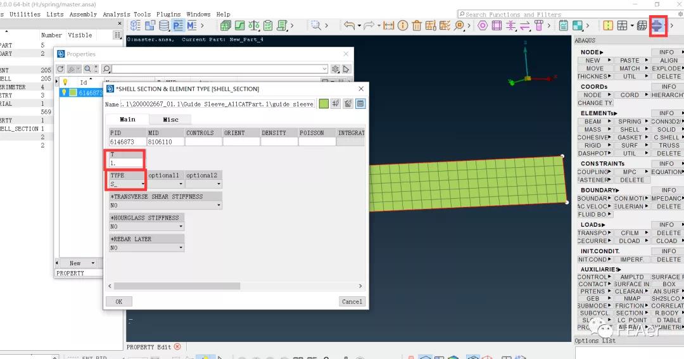Open the Assembly menu
The height and width of the screenshot is (359, 684).
point(83,15)
